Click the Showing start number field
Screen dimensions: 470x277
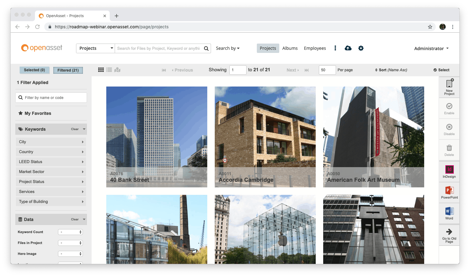(238, 70)
